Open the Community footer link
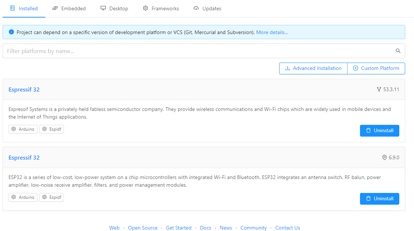The height and width of the screenshot is (231, 414). [x=253, y=228]
